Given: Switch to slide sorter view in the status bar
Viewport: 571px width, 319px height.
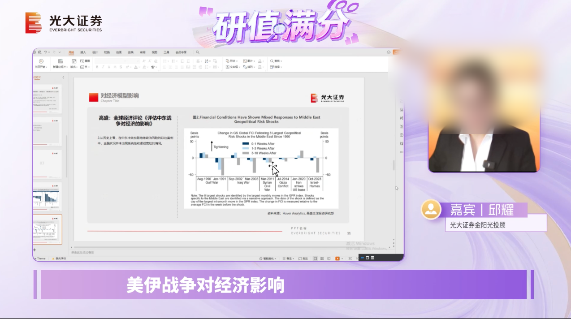Looking at the screenshot, I should tap(322, 258).
